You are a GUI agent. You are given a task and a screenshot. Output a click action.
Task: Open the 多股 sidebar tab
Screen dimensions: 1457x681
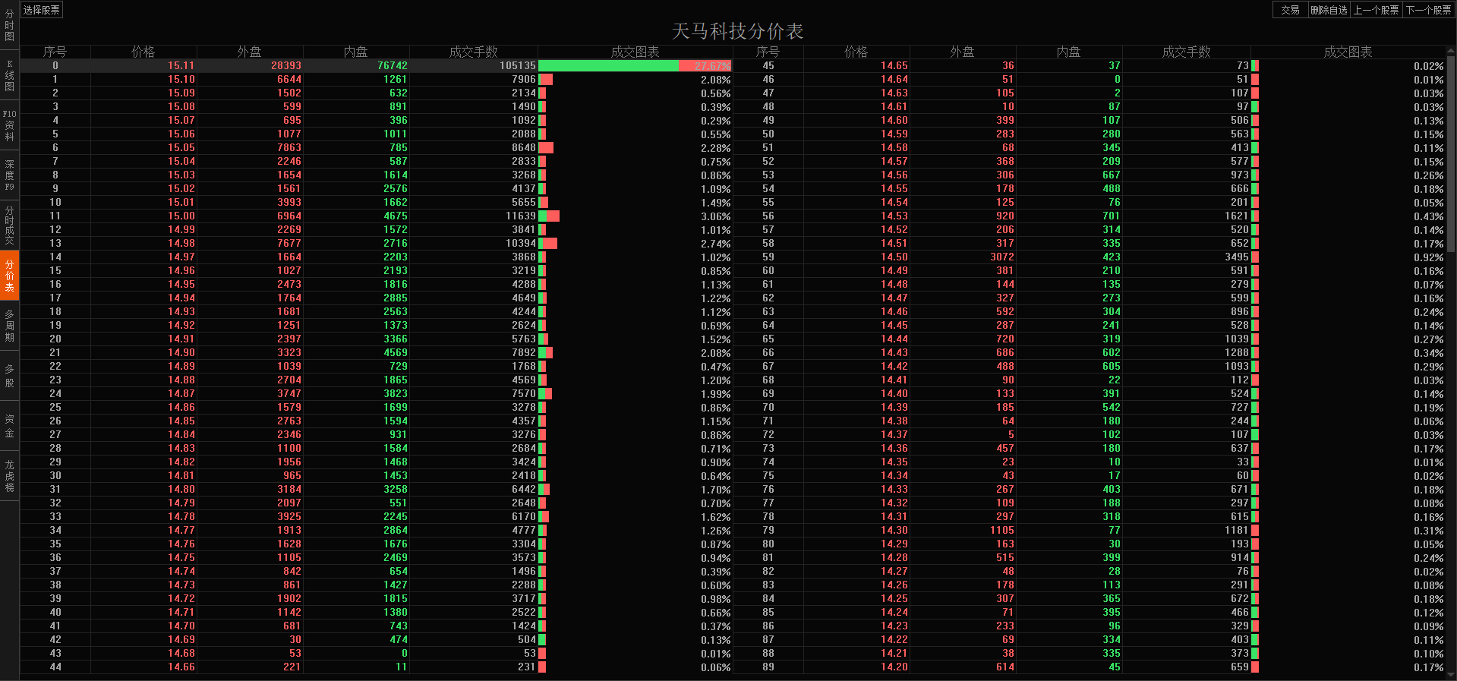click(9, 376)
